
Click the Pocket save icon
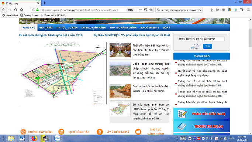146,10
